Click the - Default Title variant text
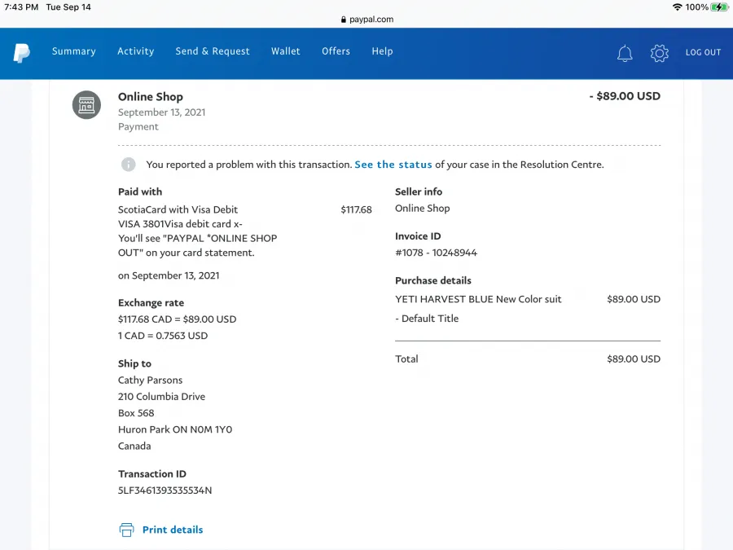 427,319
